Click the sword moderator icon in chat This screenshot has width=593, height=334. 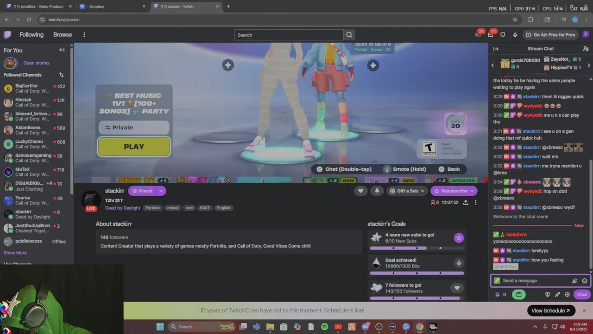(557, 295)
